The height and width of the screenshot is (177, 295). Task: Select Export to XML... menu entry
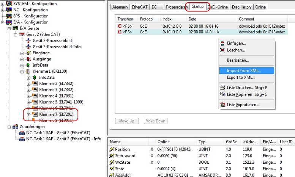click(x=246, y=77)
